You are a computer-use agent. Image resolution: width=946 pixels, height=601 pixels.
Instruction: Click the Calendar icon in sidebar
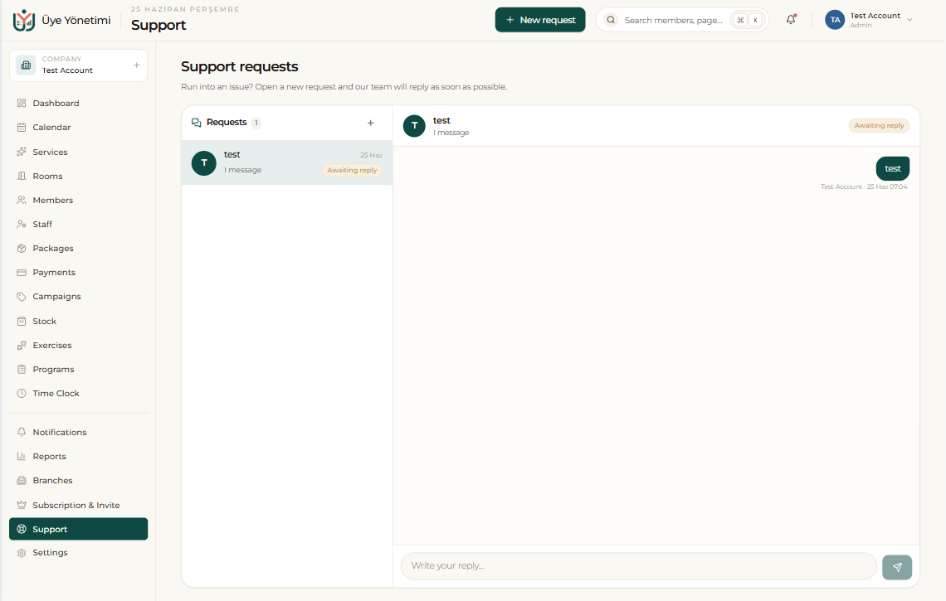(22, 127)
